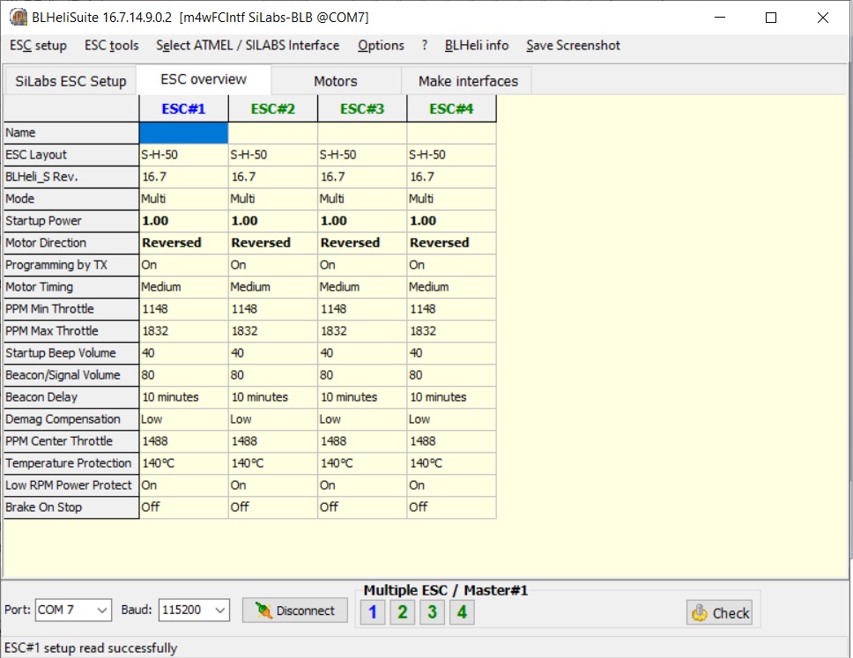Viewport: 853px width, 658px height.
Task: Minimize the BLHeliSuite window
Action: 720,18
